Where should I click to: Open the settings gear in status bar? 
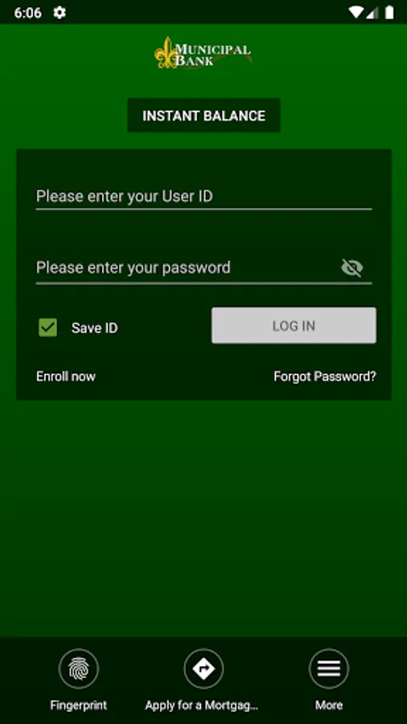60,12
